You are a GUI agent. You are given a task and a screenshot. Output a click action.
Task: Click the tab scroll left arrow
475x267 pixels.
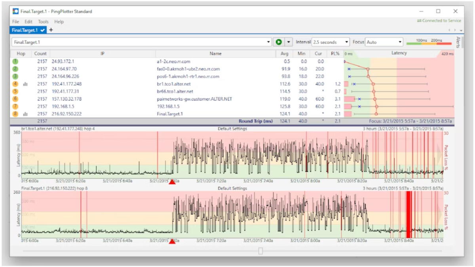pos(449,30)
